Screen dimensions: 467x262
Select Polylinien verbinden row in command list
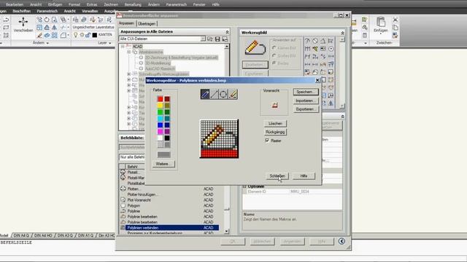coord(169,228)
